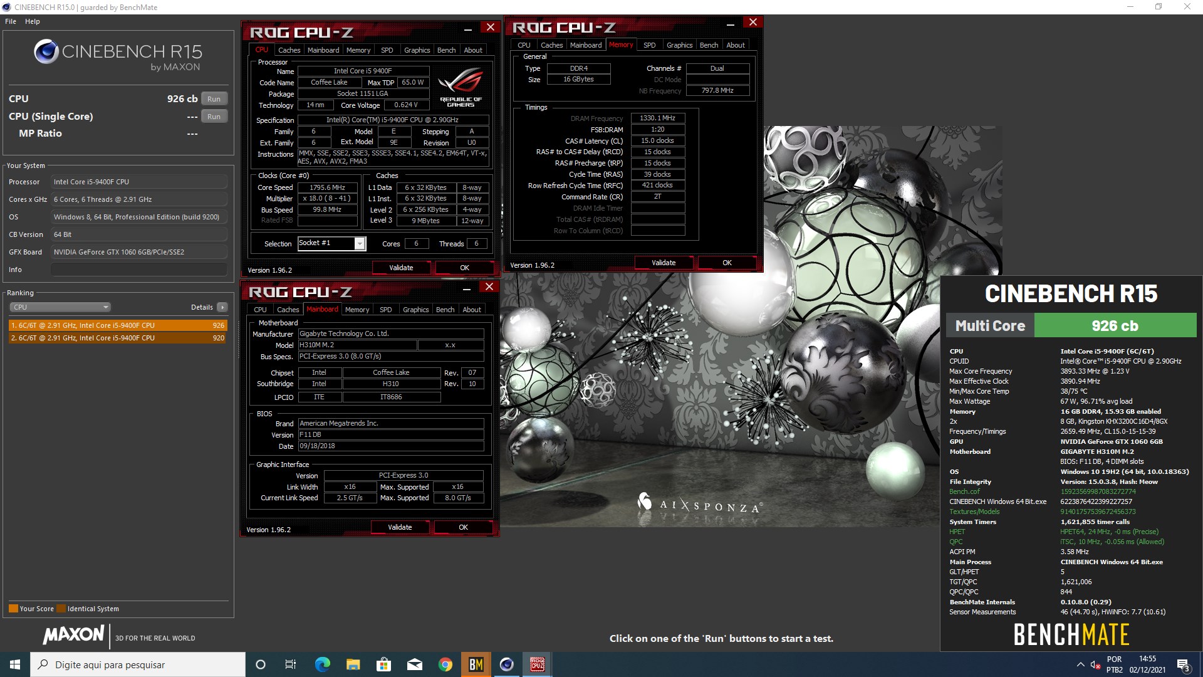The height and width of the screenshot is (677, 1203).
Task: Click OK in the CPU-Z Memory window
Action: pyautogui.click(x=727, y=263)
